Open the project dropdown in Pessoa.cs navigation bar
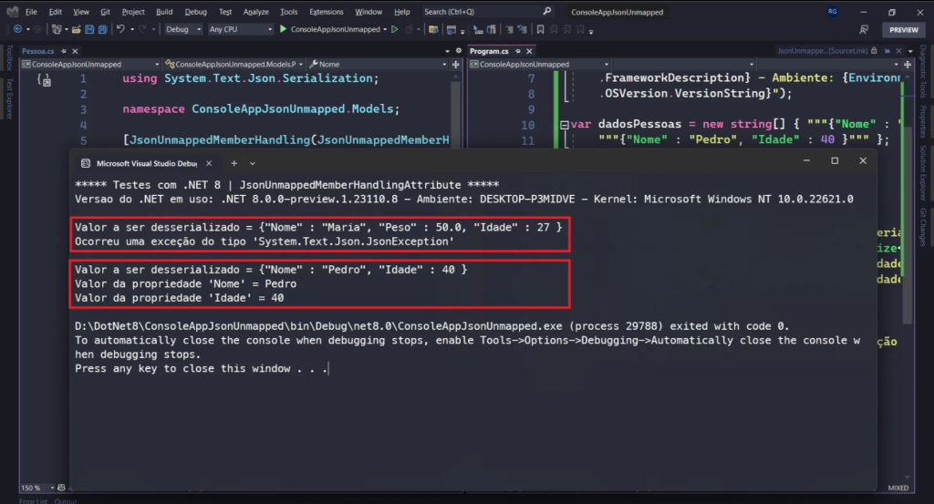The height and width of the screenshot is (504, 934). tap(90, 65)
